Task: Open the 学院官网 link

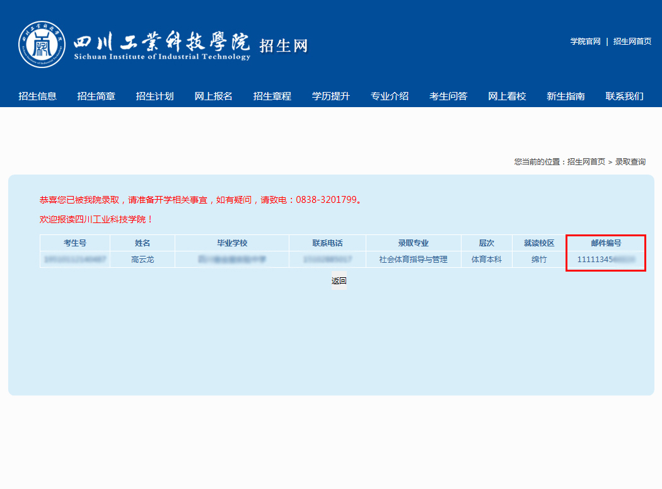Action: [585, 42]
